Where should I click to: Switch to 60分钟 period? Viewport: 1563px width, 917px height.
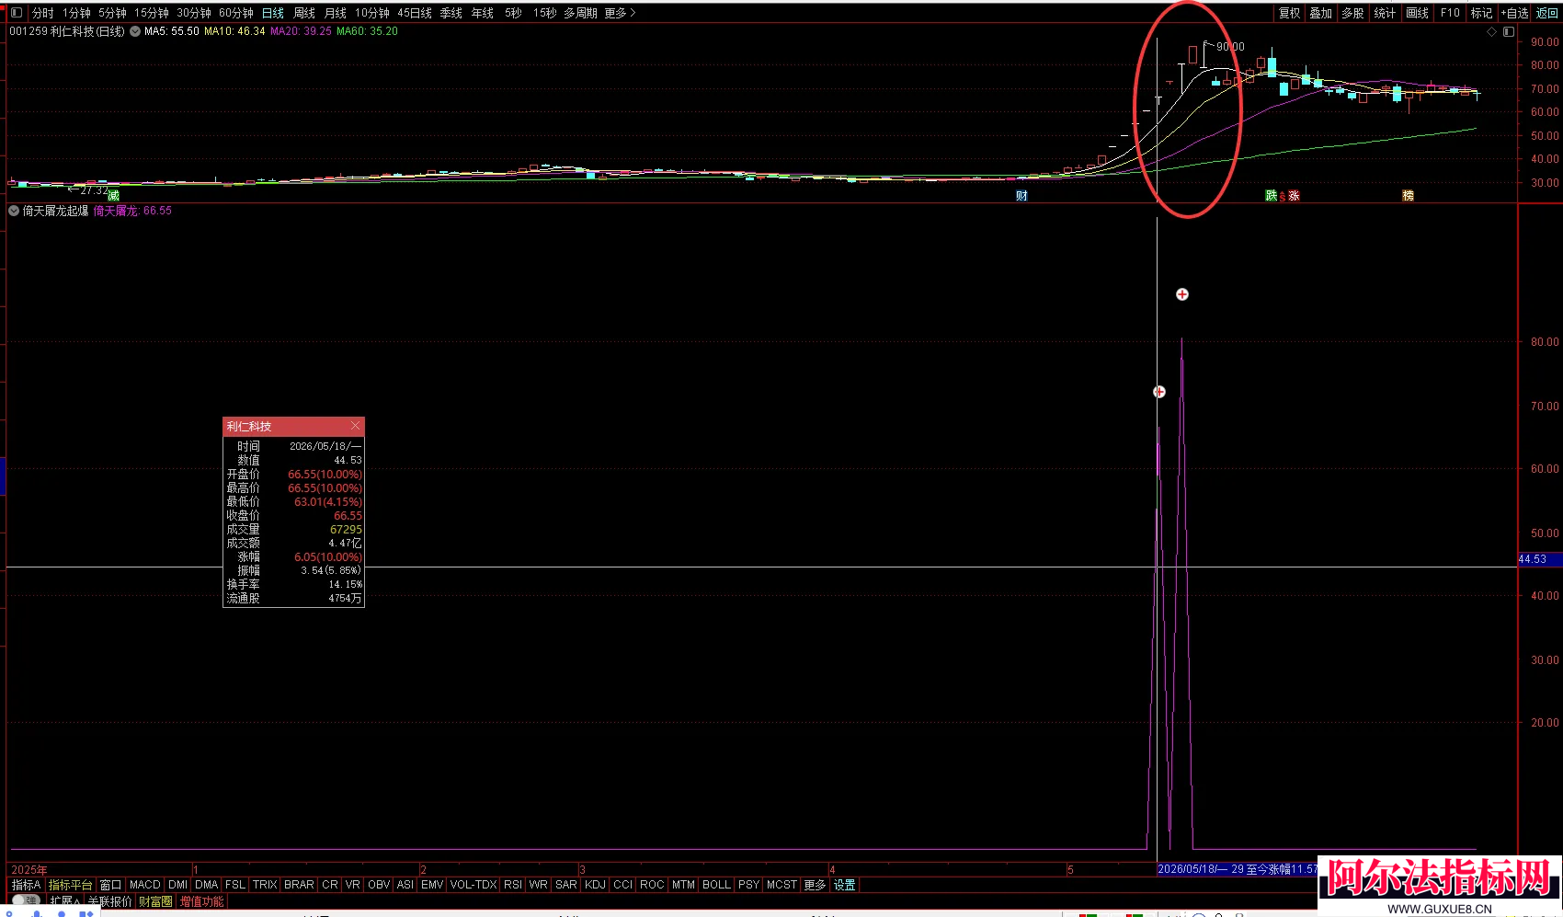coord(236,13)
